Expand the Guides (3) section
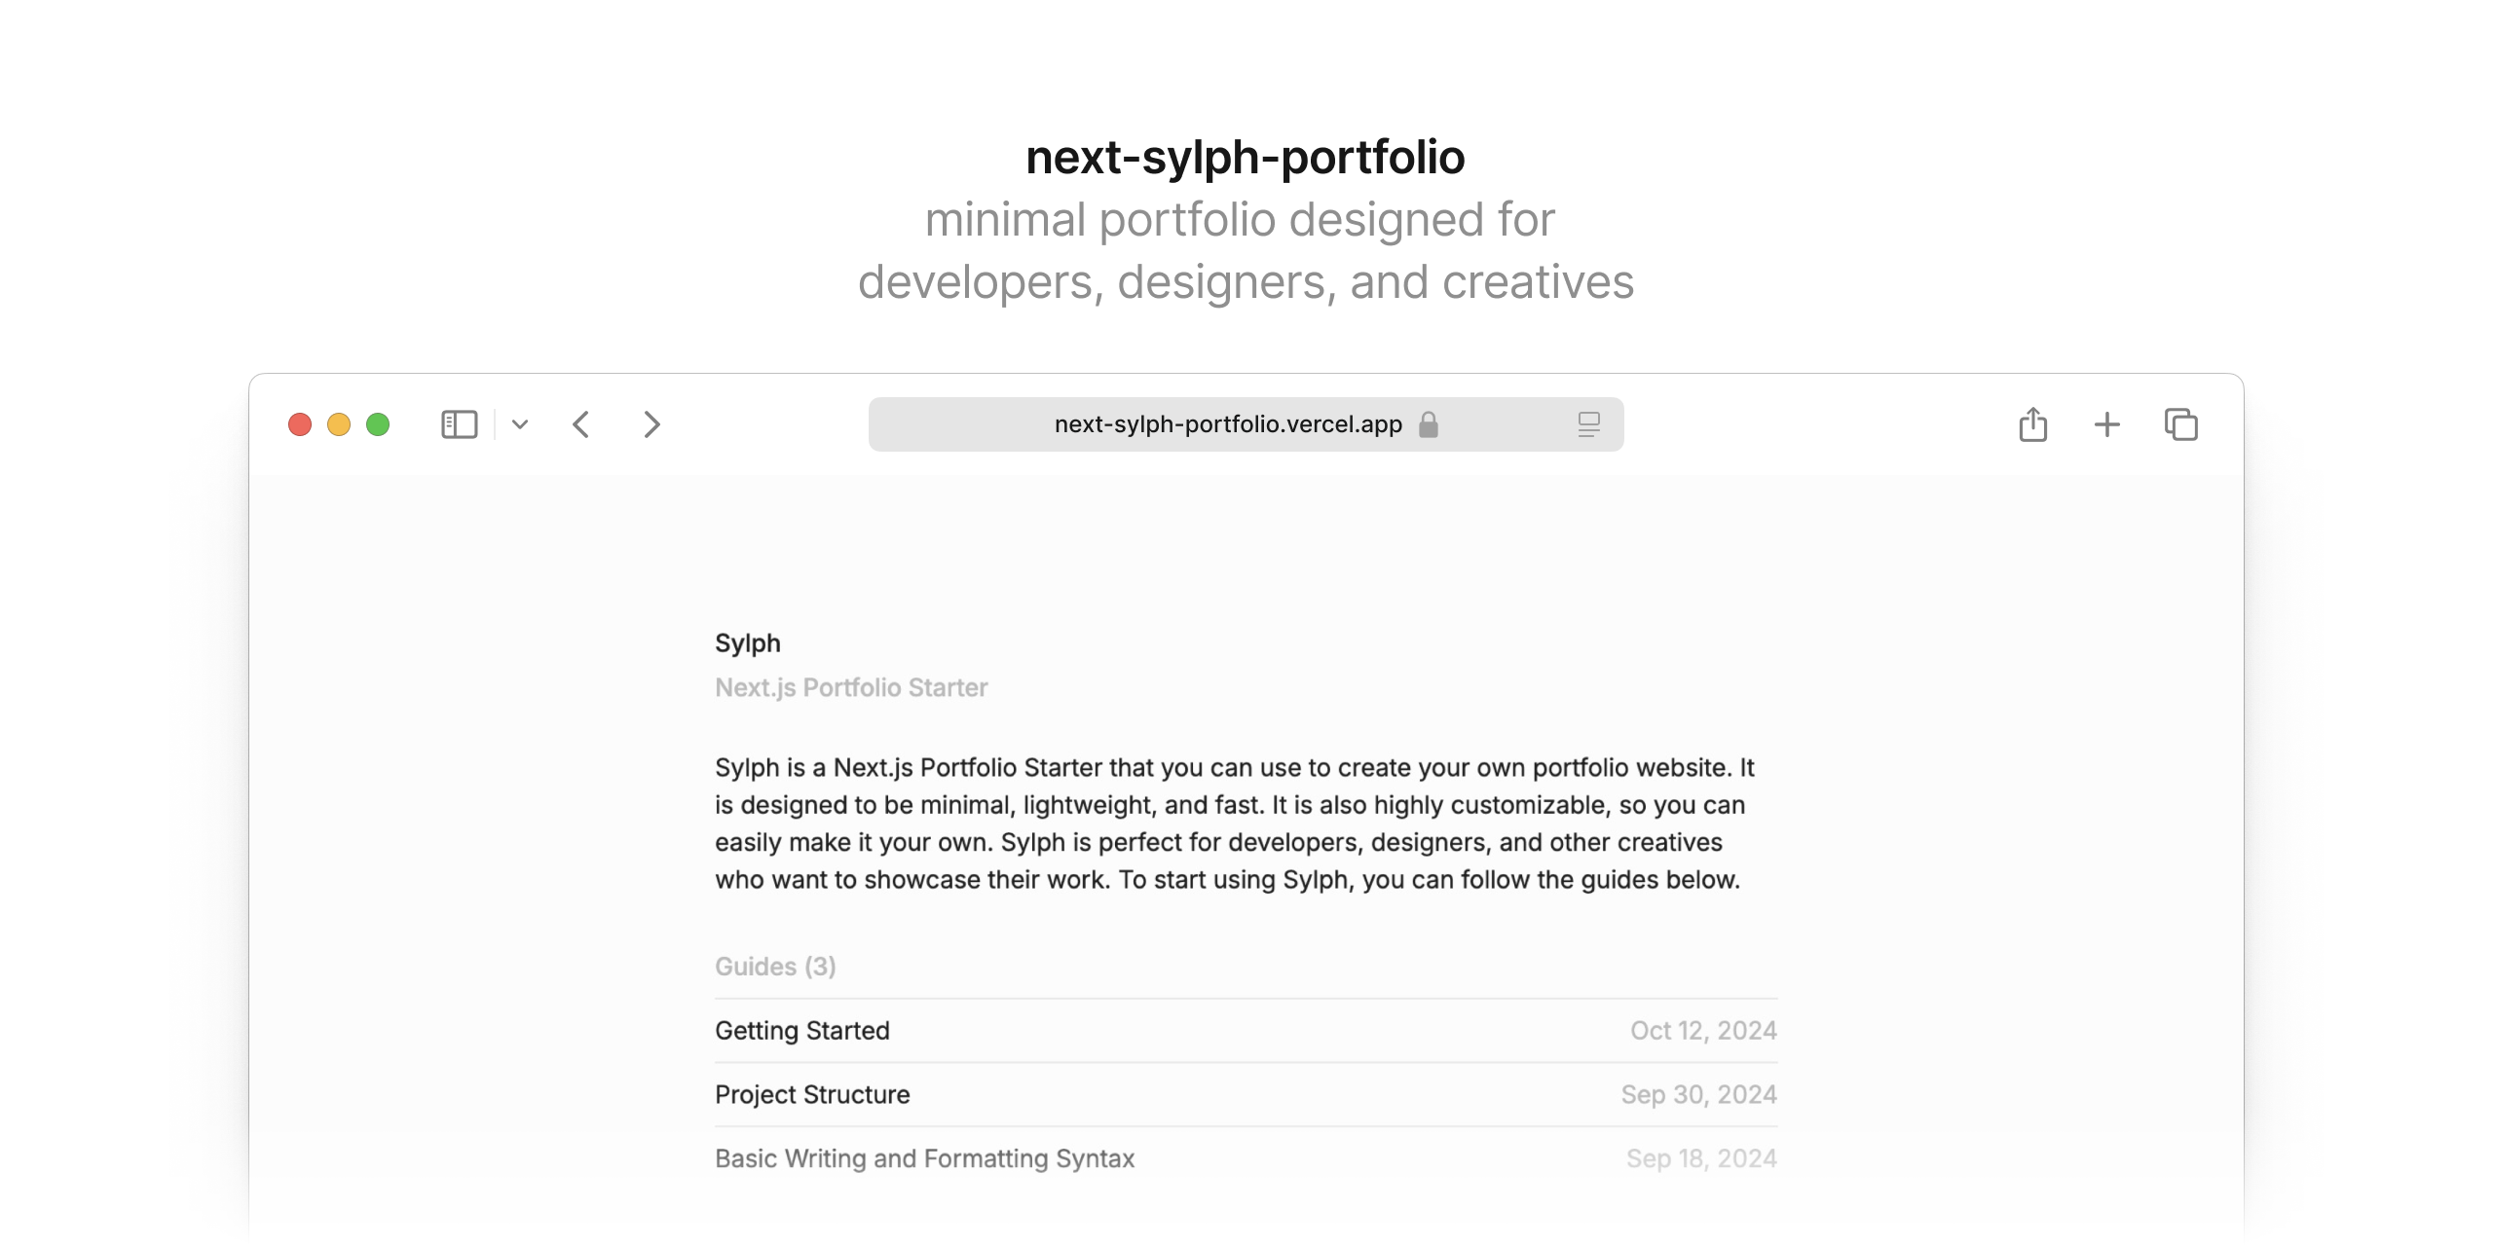 (775, 966)
